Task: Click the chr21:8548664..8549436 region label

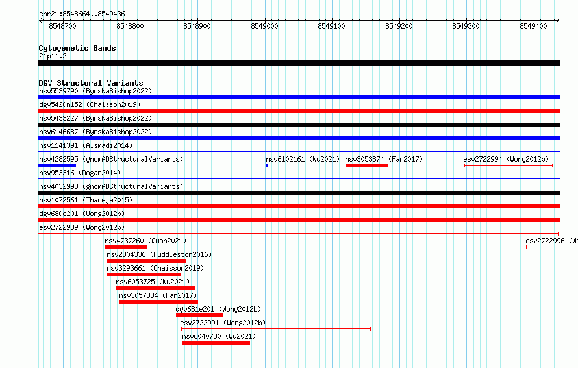Action: tap(82, 14)
